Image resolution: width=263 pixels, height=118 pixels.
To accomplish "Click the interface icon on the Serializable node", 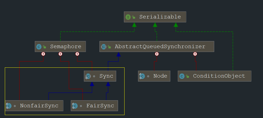I will 128,17.
